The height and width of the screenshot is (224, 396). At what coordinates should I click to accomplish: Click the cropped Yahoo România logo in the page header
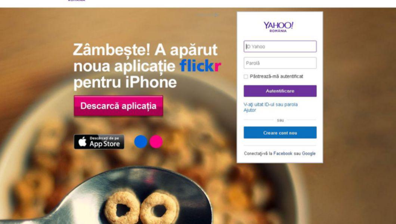[x=77, y=1]
